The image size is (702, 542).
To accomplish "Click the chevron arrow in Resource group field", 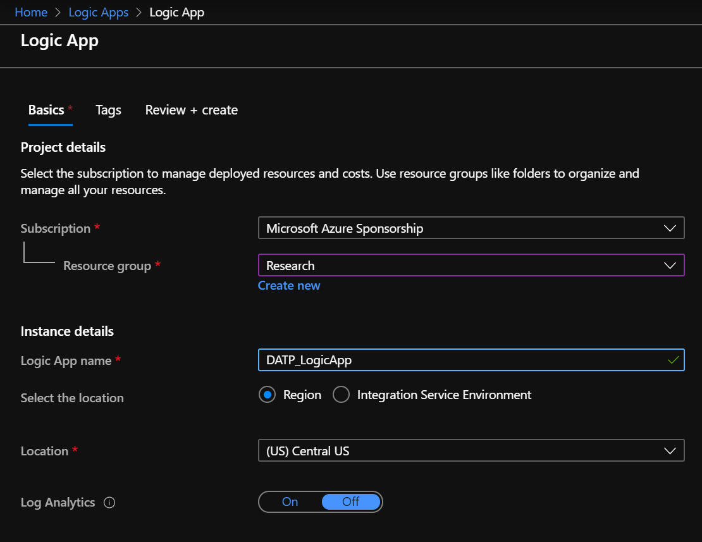I will point(670,266).
